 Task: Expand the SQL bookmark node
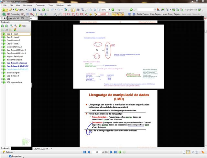click(2, 79)
